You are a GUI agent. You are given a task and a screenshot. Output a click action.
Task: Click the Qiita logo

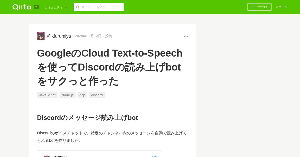22,7
